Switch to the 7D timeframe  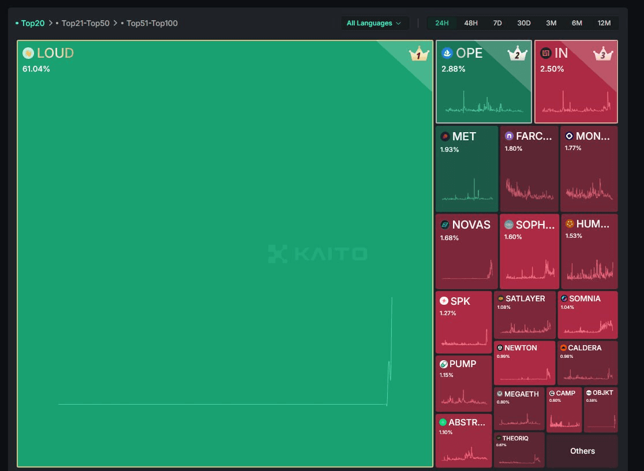tap(497, 23)
